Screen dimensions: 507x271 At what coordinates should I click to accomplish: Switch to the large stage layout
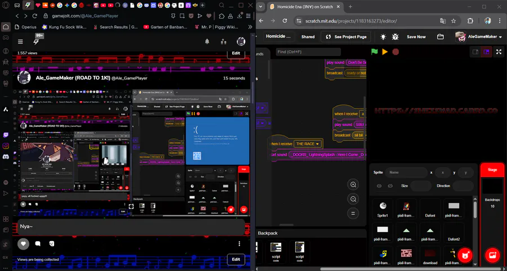pos(486,52)
